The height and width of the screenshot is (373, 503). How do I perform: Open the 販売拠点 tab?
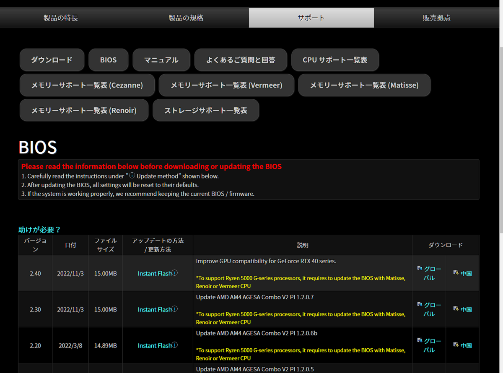436,18
